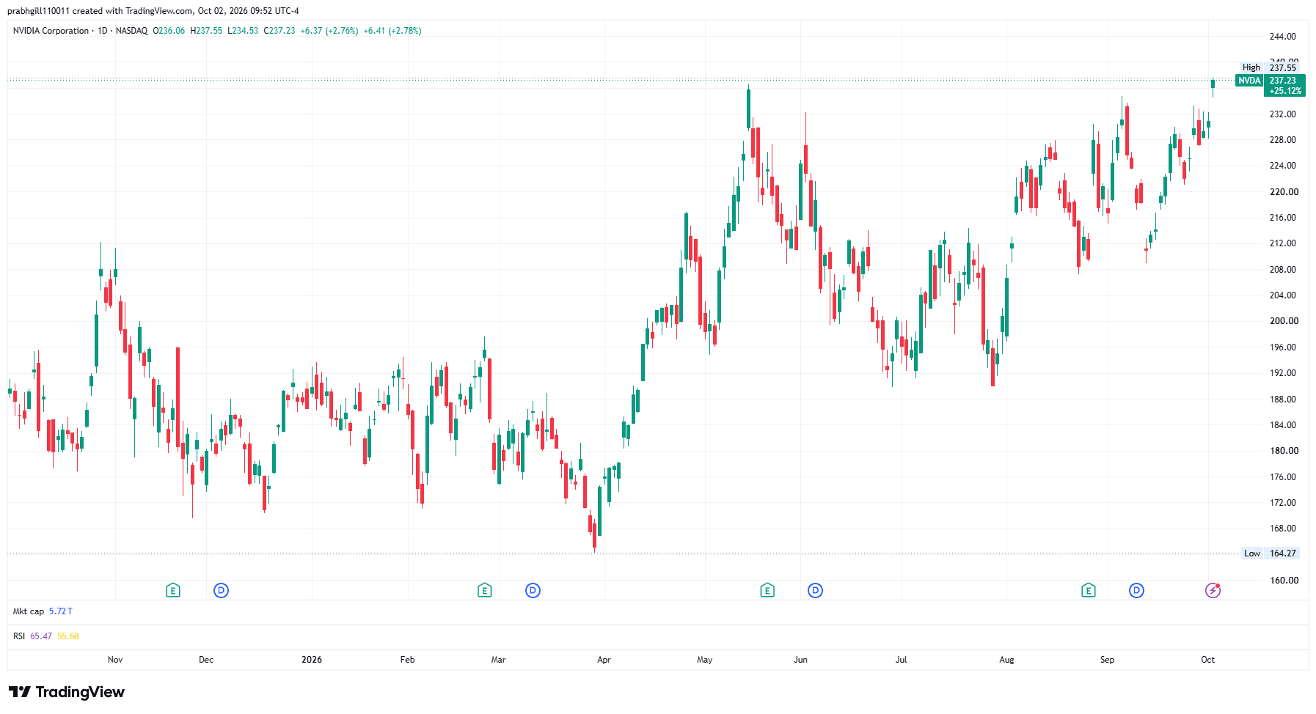Click the NASDAQ exchange label

pyautogui.click(x=131, y=31)
